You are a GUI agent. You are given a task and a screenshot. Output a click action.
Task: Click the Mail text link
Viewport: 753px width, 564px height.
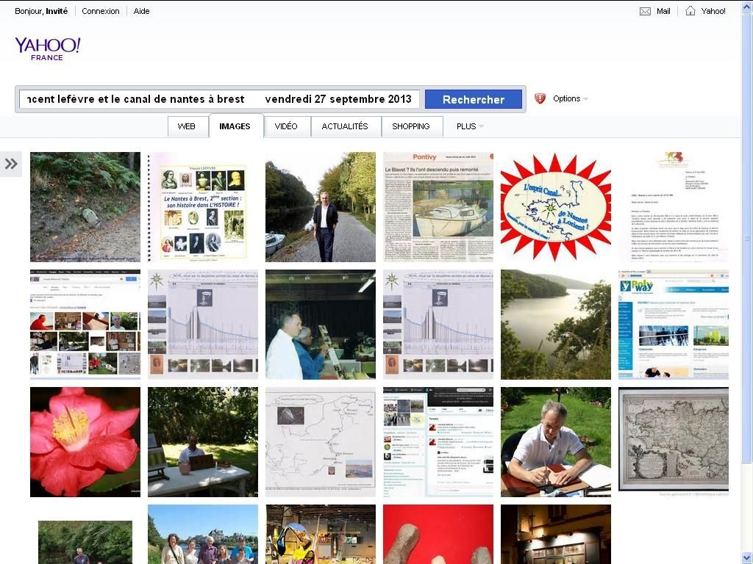(x=663, y=11)
